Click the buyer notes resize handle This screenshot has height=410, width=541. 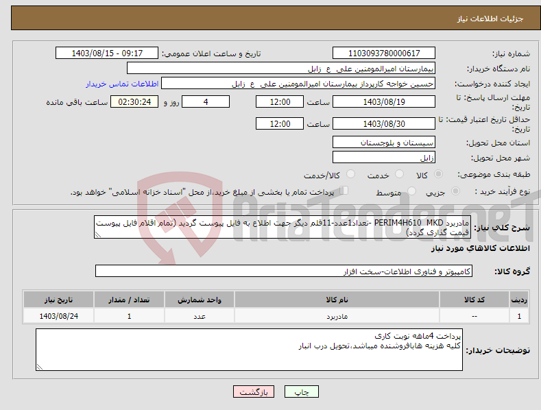(x=40, y=367)
